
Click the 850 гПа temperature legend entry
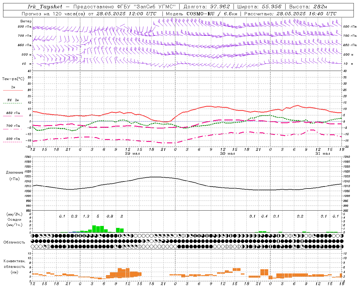[x=13, y=113]
